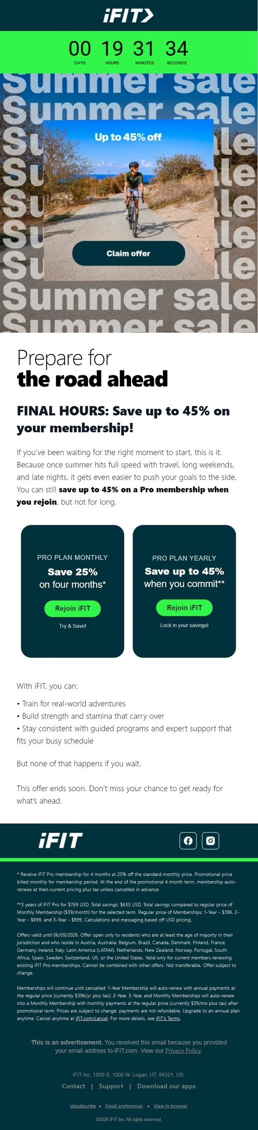The image size is (258, 1130).
Task: Click the Claim offer button
Action: pyautogui.click(x=128, y=253)
